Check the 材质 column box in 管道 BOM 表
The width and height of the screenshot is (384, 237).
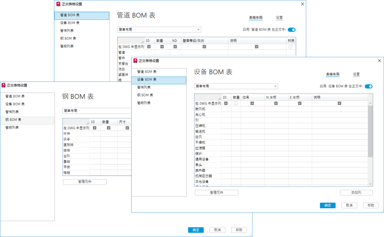click(x=290, y=47)
